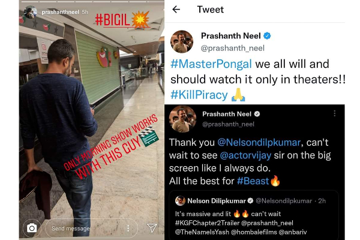The width and height of the screenshot is (360, 240).
Task: Open the dark tweet's three-dot options
Action: click(x=335, y=113)
